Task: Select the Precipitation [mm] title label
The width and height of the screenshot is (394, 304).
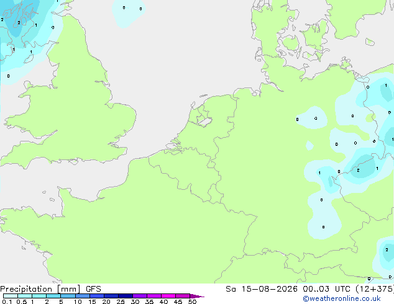Action: click(40, 289)
